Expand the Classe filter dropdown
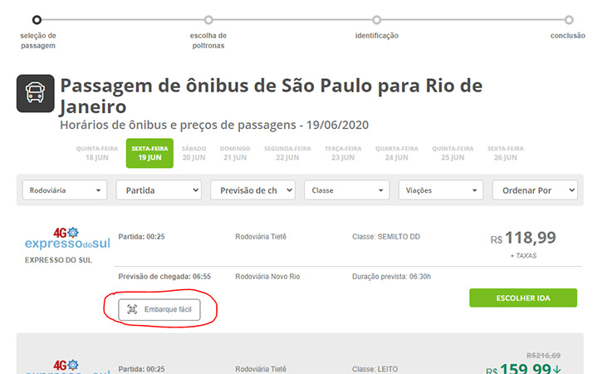598x374 pixels. pos(346,190)
